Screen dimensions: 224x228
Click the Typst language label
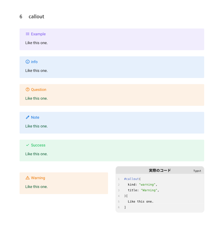point(197,171)
